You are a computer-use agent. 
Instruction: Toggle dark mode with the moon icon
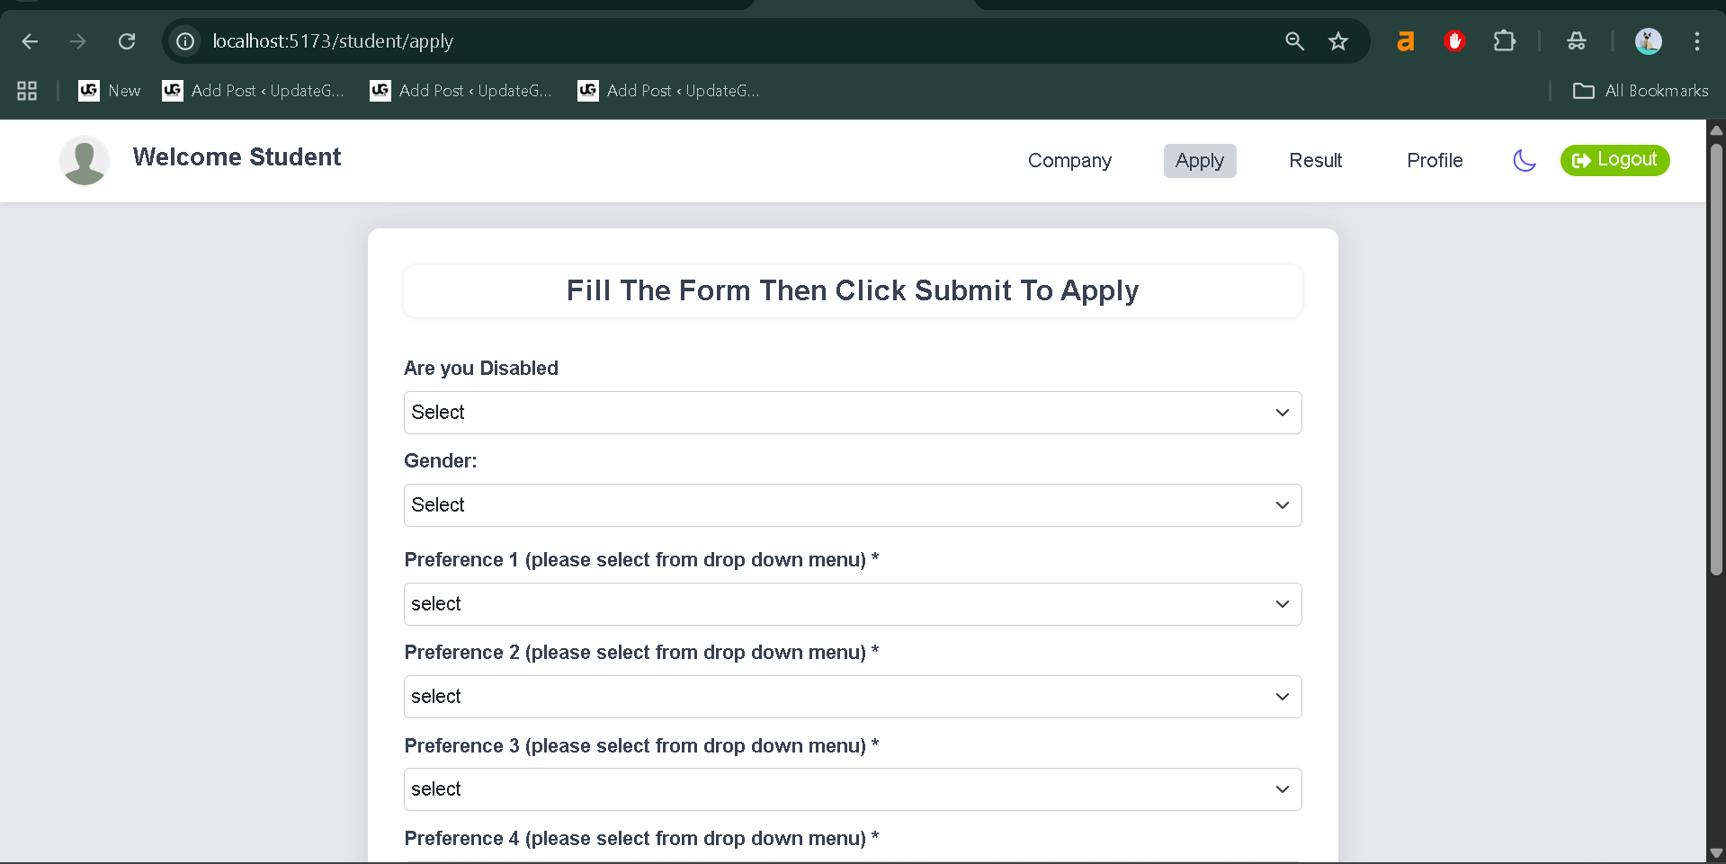1525,161
